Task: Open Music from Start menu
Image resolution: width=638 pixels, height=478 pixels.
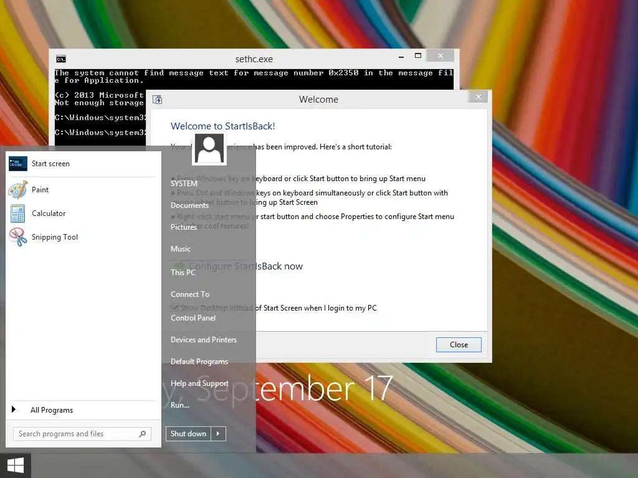Action: tap(181, 249)
